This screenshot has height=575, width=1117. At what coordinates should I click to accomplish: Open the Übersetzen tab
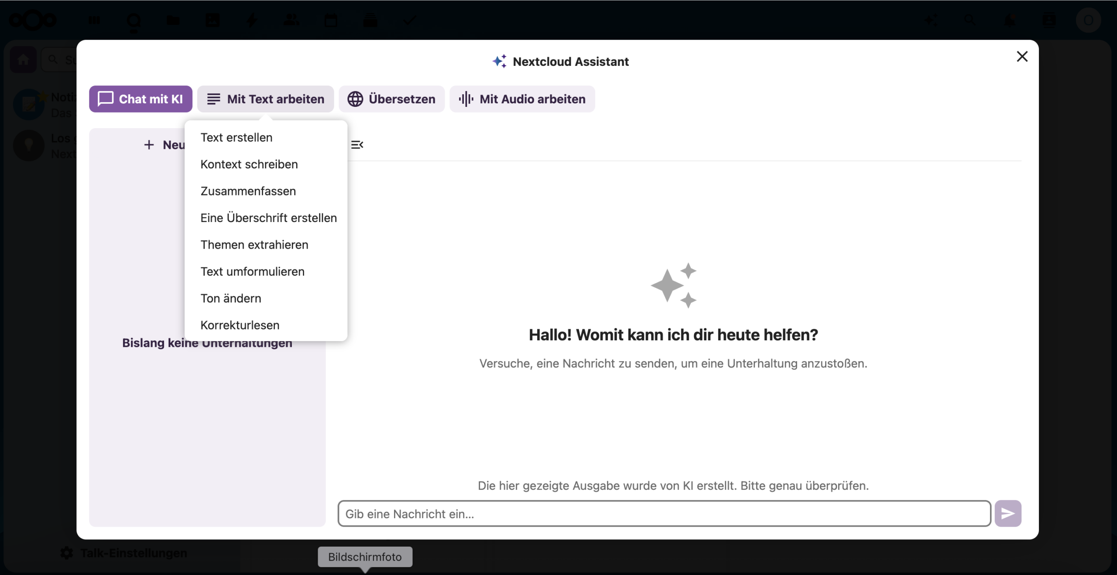391,99
